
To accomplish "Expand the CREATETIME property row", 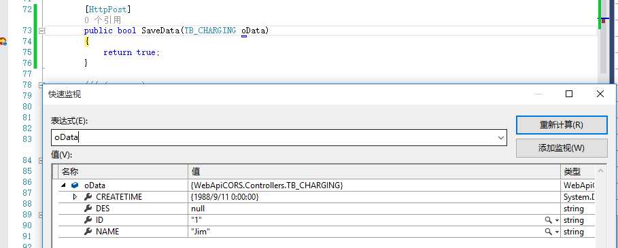I will pyautogui.click(x=75, y=197).
